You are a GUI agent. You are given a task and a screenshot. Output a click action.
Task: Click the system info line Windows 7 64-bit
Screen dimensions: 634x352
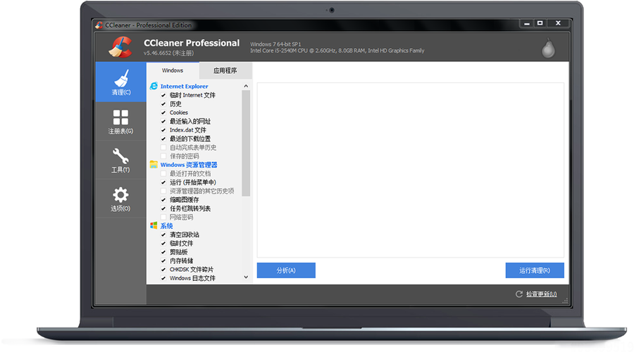275,44
